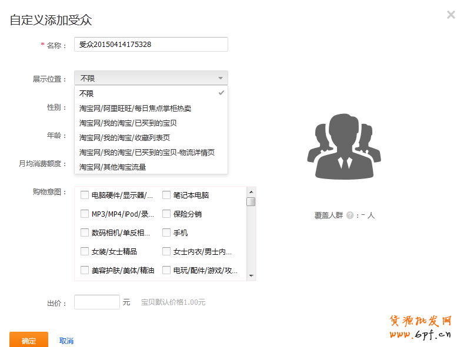Select 淘宝网/我的淘宝/已买到的宝贝 option
The height and width of the screenshot is (347, 457).
click(x=128, y=123)
